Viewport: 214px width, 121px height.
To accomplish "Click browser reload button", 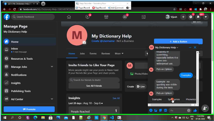I will click(x=15, y=9).
